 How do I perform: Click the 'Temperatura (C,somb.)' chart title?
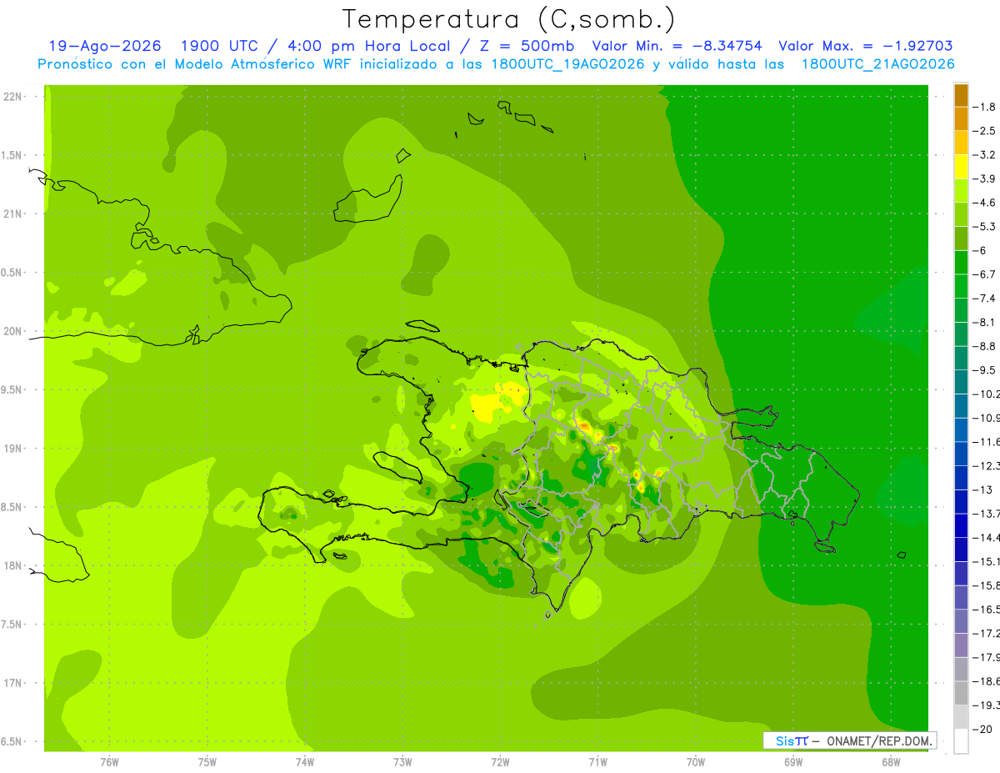click(508, 19)
